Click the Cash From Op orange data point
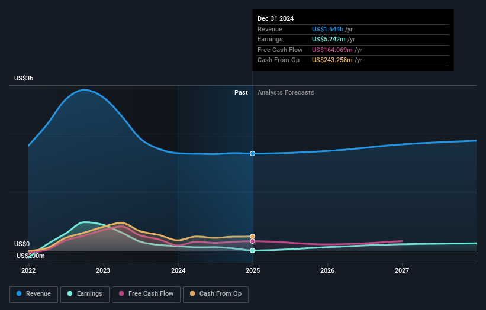Screen dimensions: 486x310 [253, 237]
